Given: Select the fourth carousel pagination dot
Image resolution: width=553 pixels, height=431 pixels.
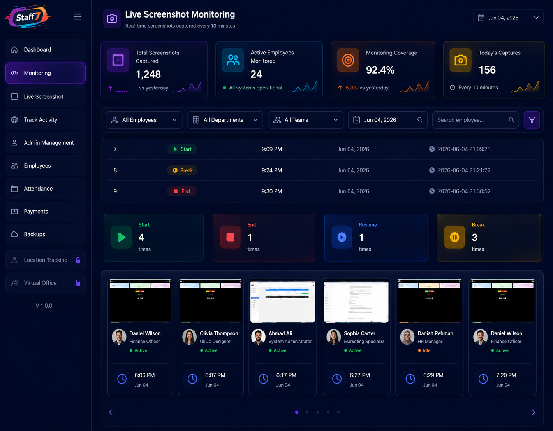Looking at the screenshot, I should [328, 412].
